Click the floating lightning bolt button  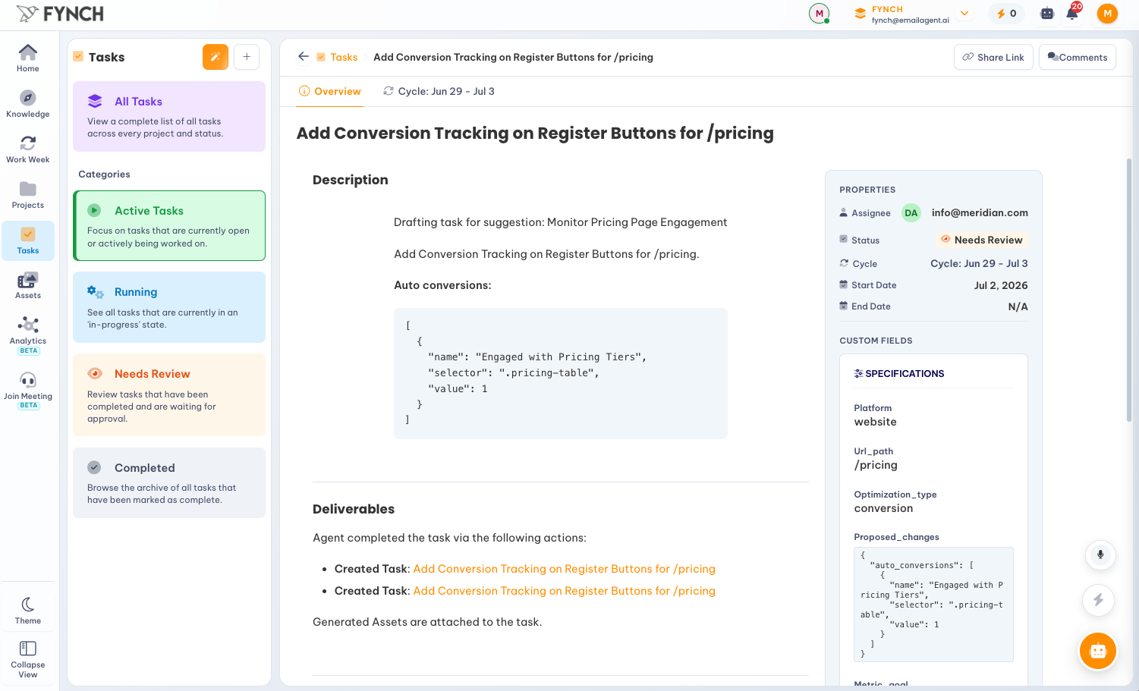(1098, 600)
